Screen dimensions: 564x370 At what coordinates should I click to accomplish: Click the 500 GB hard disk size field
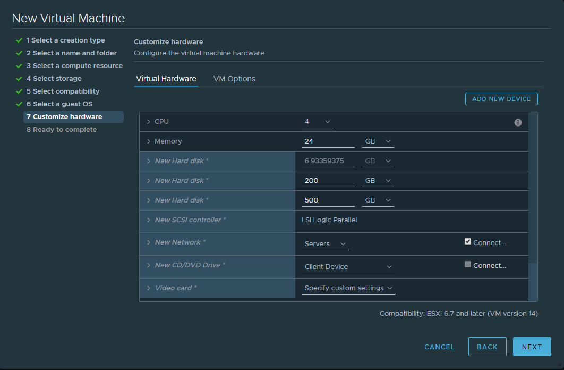tap(328, 200)
